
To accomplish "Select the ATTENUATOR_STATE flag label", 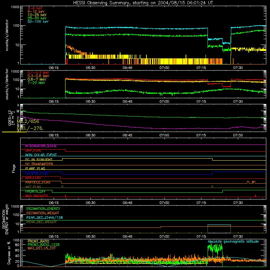I will [41, 146].
